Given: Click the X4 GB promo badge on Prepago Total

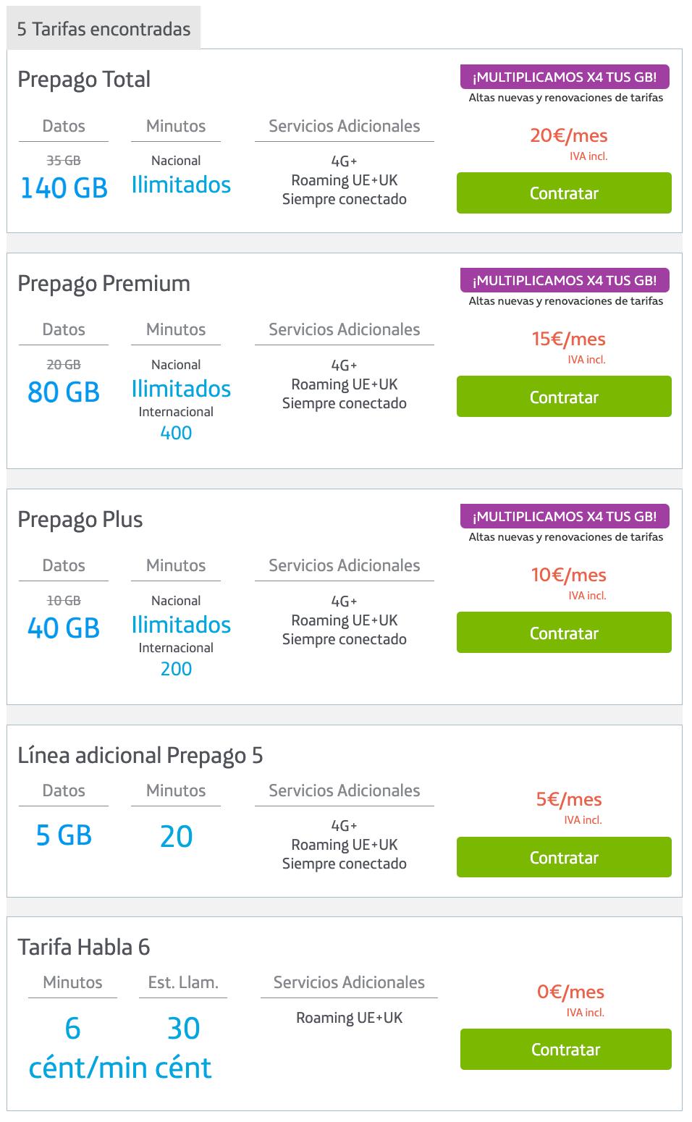Looking at the screenshot, I should 565,77.
